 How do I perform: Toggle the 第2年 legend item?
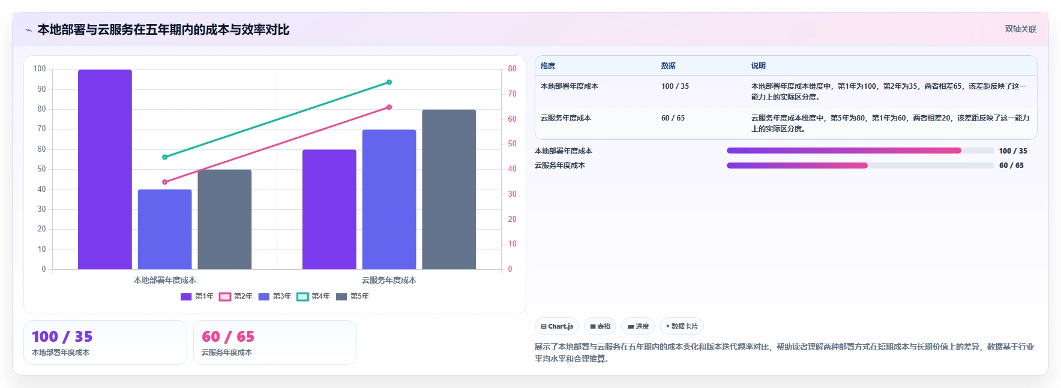[x=236, y=296]
